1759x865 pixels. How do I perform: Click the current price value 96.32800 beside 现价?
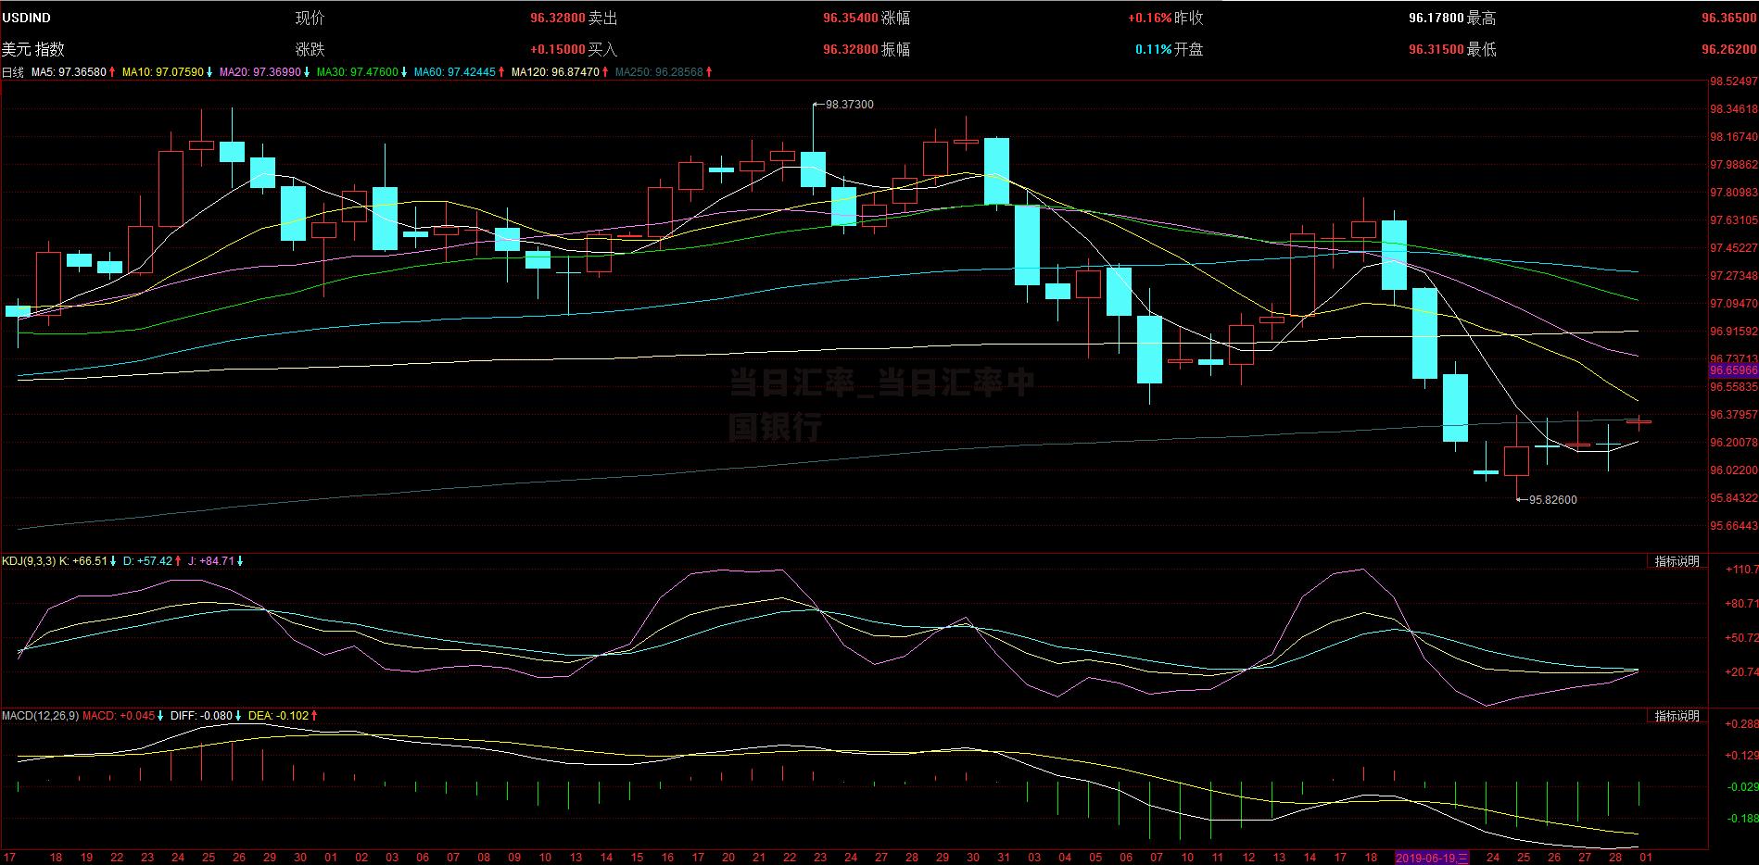point(557,18)
